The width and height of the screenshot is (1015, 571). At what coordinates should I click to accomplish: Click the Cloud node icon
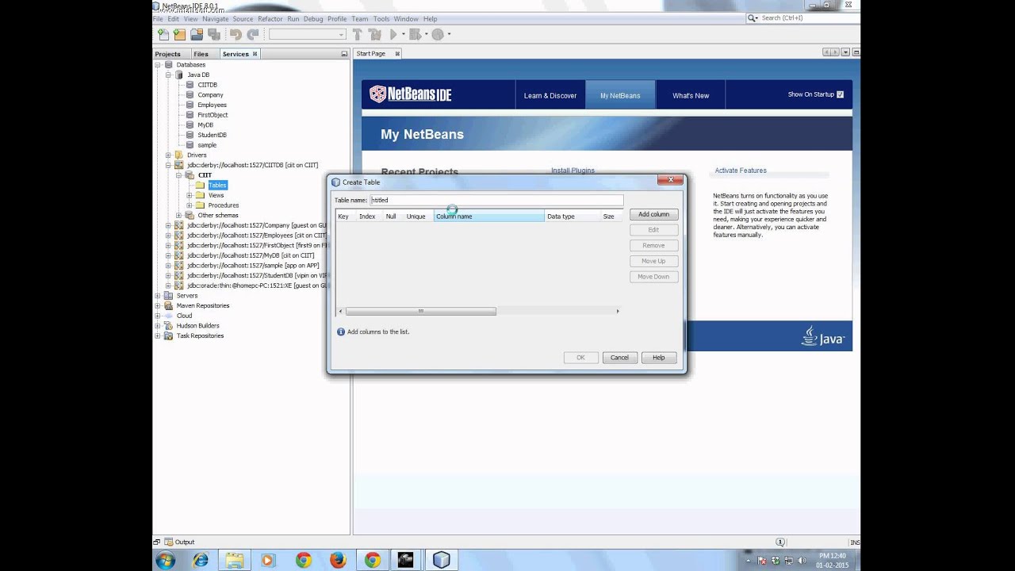pos(168,316)
